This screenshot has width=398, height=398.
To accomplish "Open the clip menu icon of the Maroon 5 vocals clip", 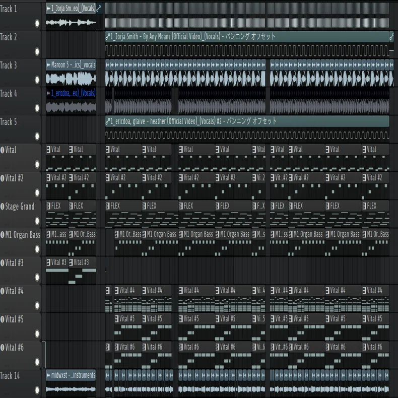I will 48,65.
